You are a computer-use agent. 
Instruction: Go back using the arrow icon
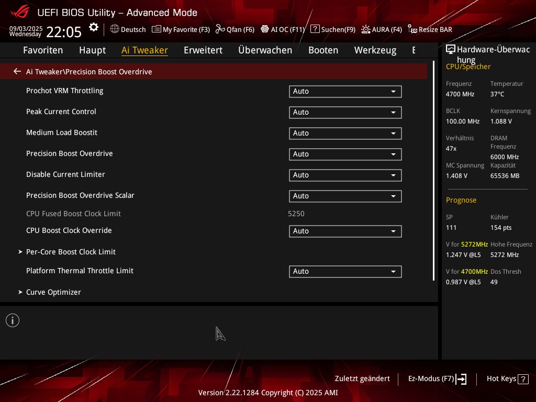[x=17, y=71]
